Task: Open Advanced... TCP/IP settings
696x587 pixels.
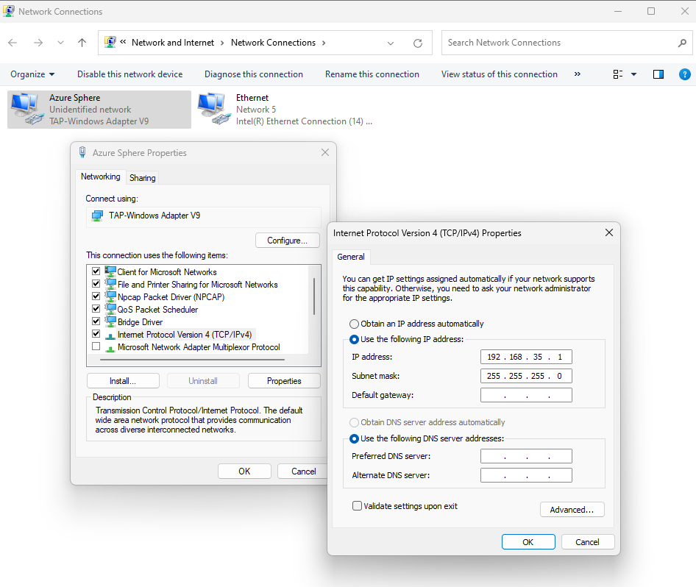Action: [x=572, y=509]
